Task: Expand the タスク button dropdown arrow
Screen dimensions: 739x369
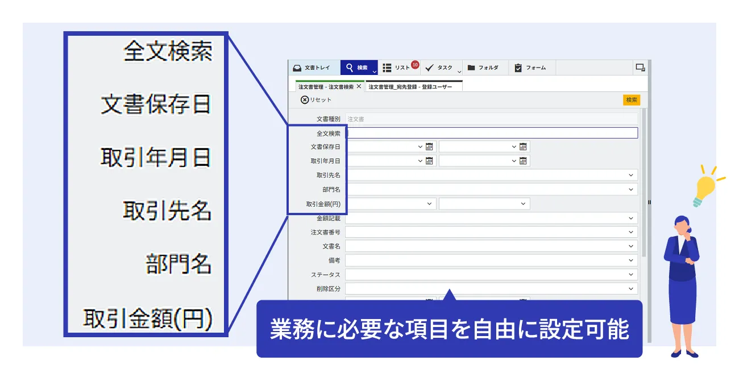Action: [x=459, y=72]
